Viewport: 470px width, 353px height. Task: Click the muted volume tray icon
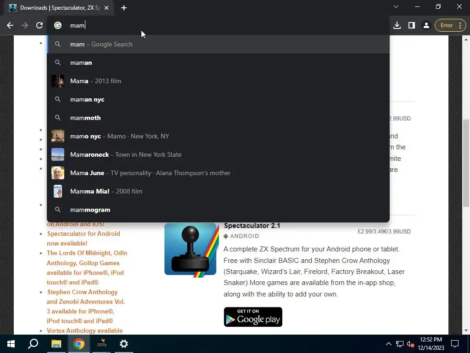coord(411,344)
